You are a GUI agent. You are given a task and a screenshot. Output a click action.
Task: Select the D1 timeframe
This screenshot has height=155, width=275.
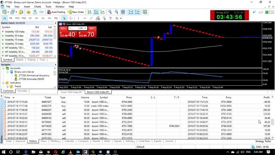tap(43, 18)
